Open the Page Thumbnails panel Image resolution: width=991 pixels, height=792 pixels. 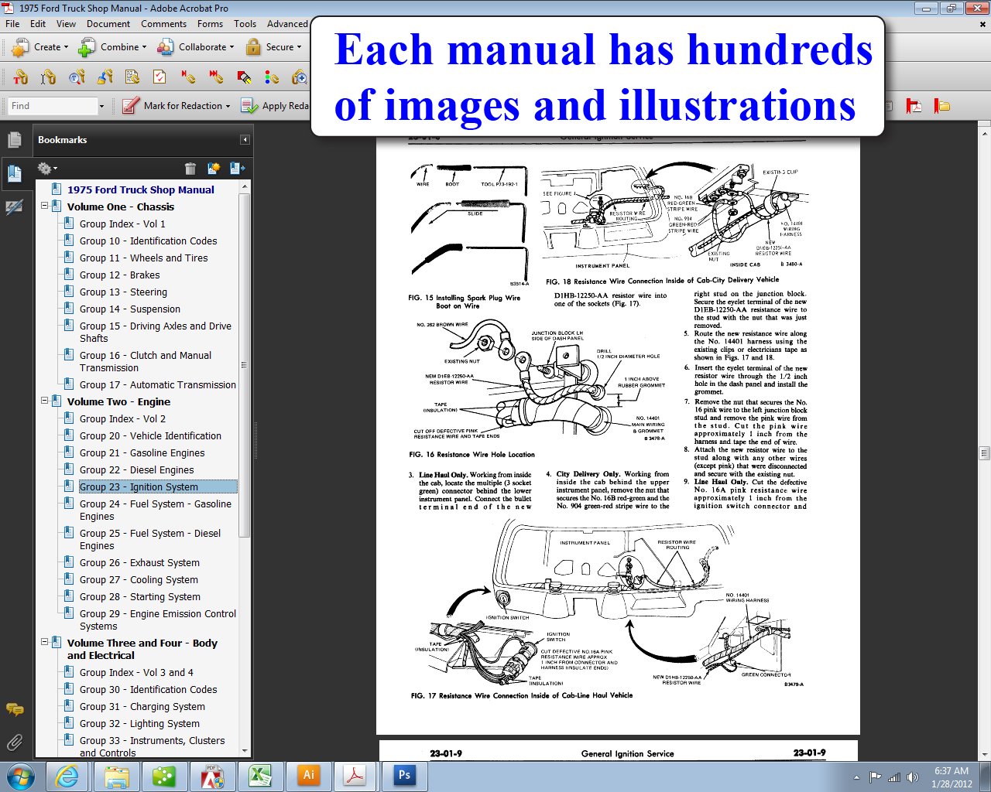click(x=15, y=139)
